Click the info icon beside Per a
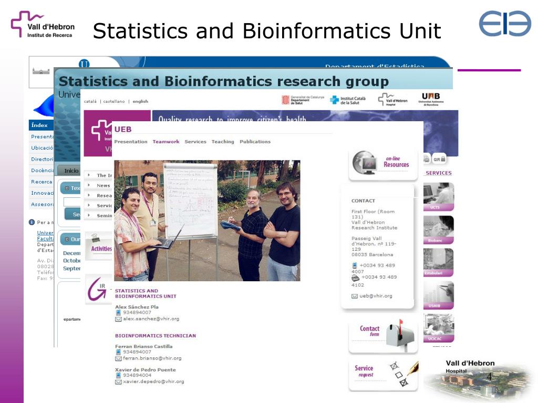Viewport: 538px width, 403px height. coord(32,222)
